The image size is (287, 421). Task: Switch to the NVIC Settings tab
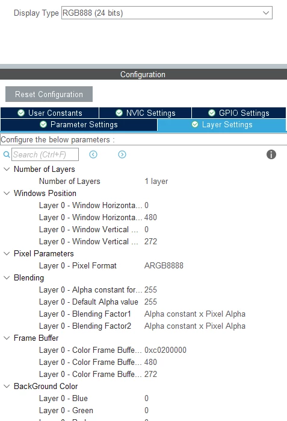pyautogui.click(x=146, y=113)
